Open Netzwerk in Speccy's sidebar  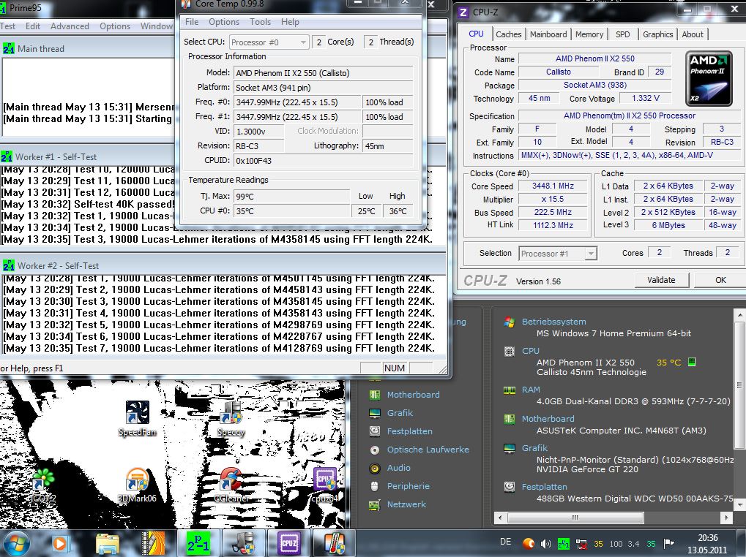tap(406, 504)
